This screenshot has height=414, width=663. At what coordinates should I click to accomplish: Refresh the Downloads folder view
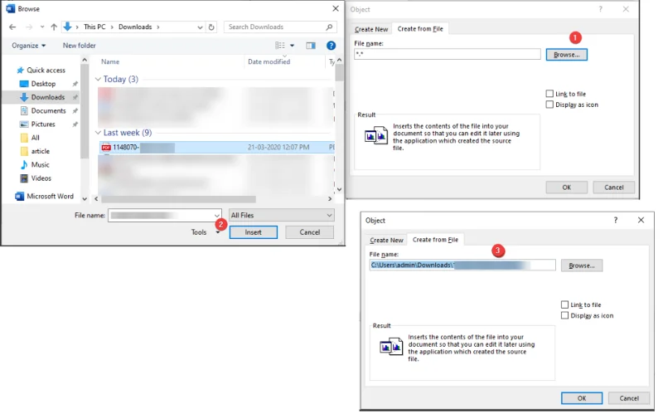211,27
